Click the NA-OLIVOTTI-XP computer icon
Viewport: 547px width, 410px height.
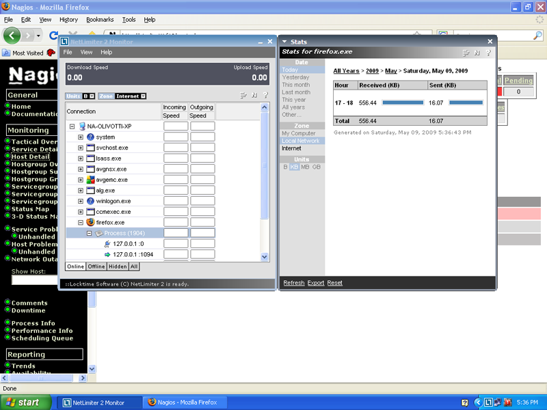coord(82,126)
